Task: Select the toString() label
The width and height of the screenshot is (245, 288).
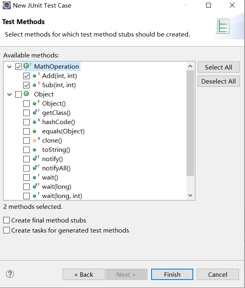Action: pyautogui.click(x=56, y=150)
